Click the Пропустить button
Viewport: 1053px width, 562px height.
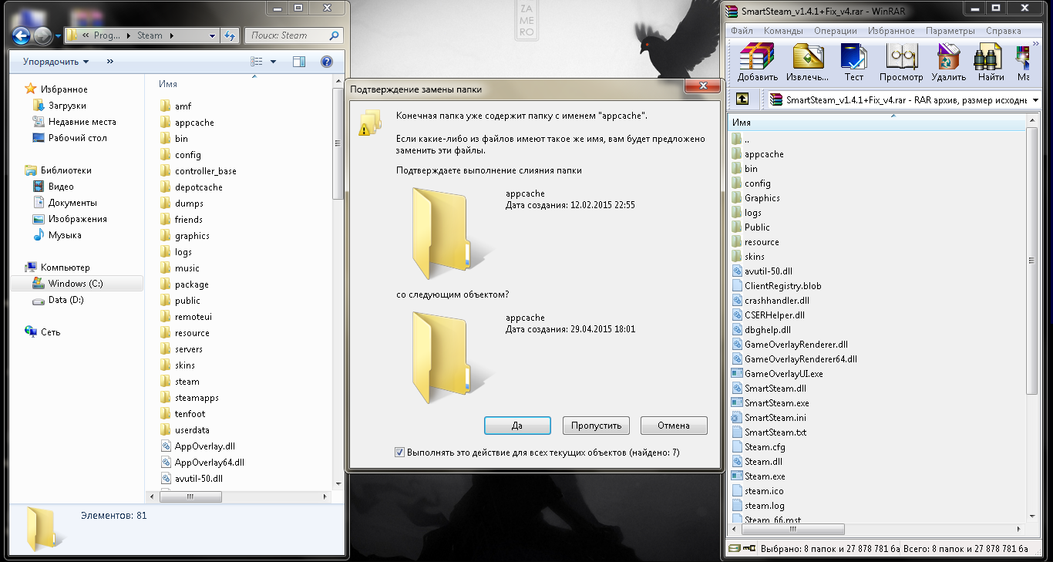coord(597,426)
